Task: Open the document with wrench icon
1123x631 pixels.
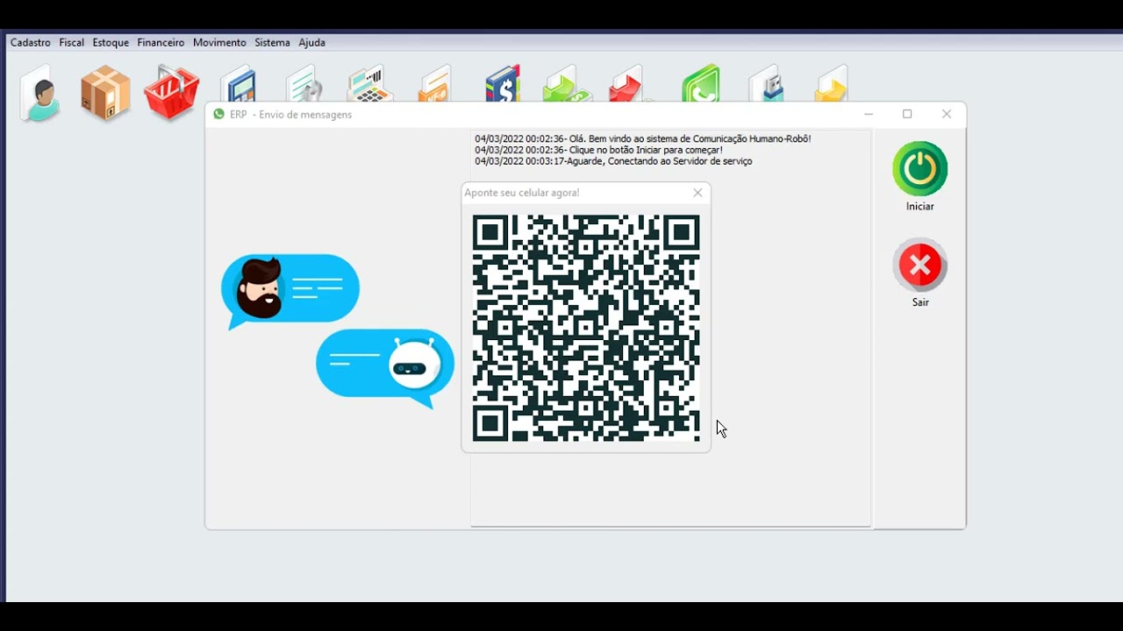Action: tap(304, 84)
